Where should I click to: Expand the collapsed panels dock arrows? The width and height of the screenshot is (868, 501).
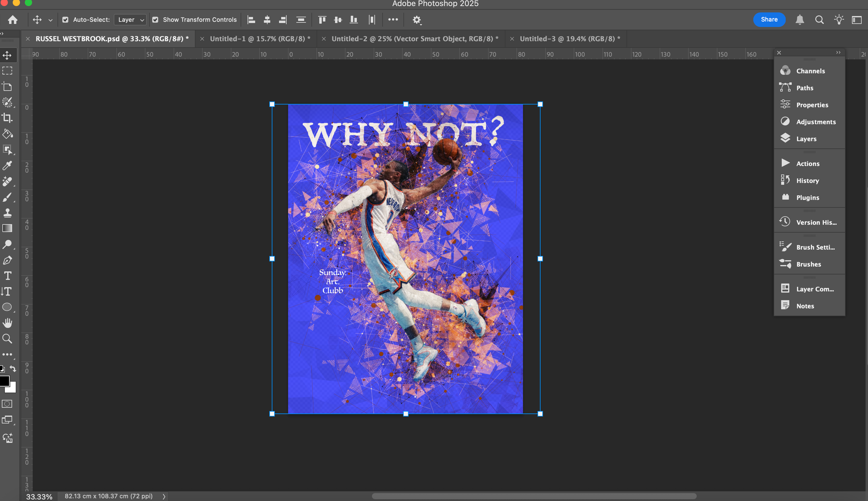tap(838, 52)
